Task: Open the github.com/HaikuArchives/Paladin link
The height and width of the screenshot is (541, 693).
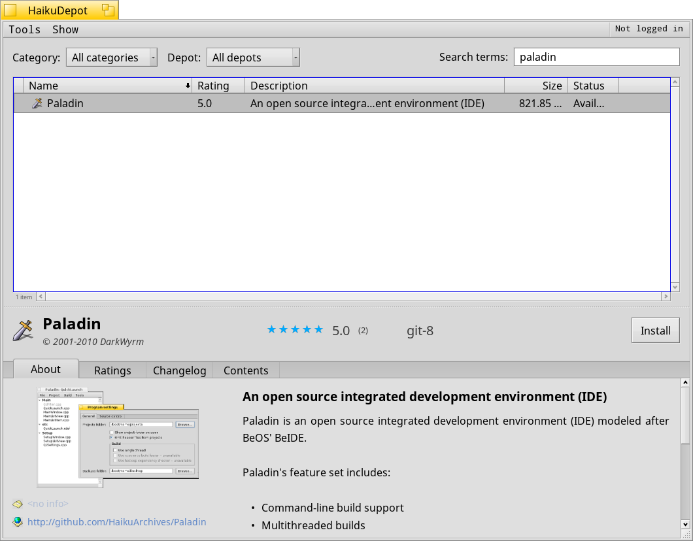Action: 116,522
